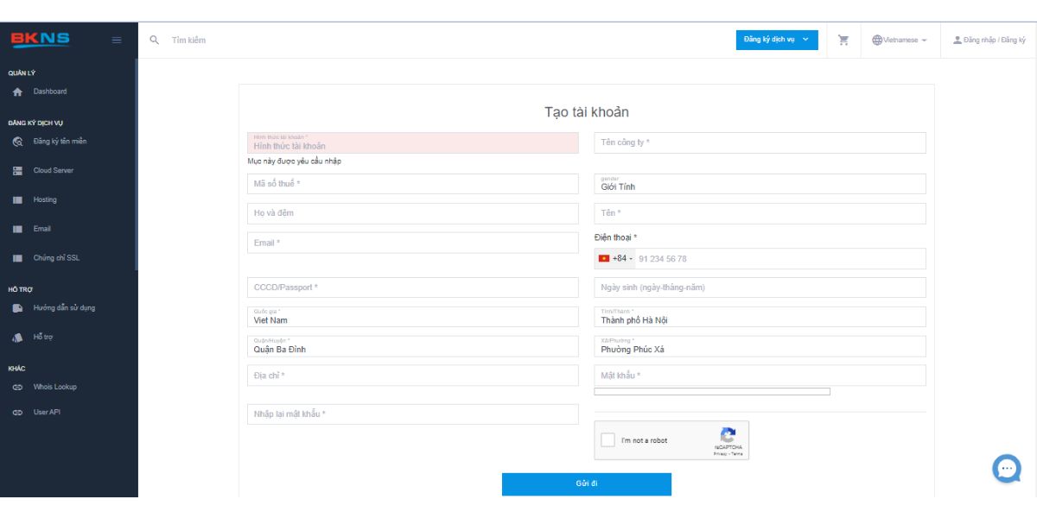Focus the Email input field
The image size is (1037, 518).
pyautogui.click(x=412, y=243)
